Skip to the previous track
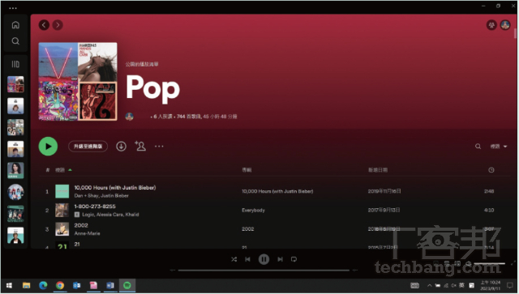 tap(247, 259)
